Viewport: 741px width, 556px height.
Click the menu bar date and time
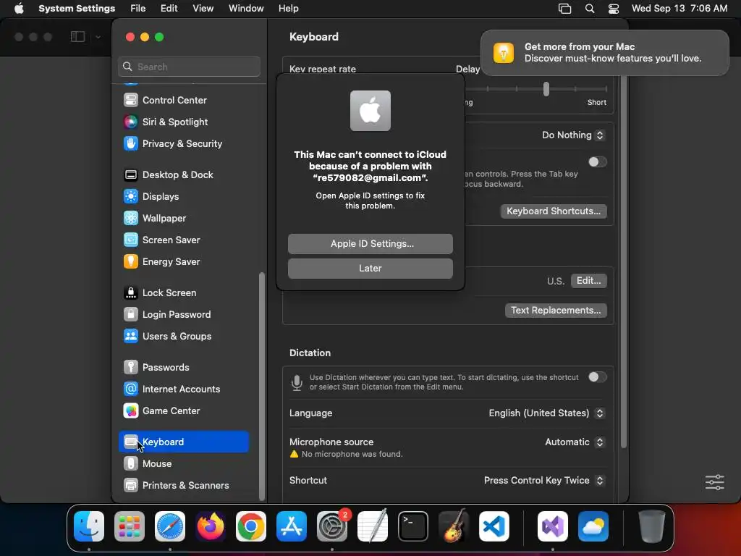pos(679,9)
